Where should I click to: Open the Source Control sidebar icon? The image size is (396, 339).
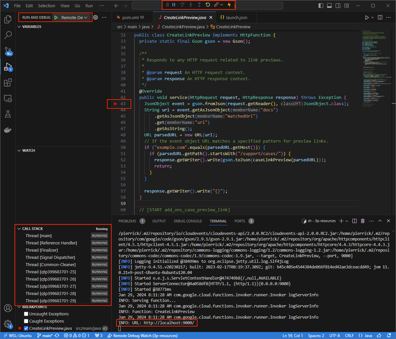8,52
